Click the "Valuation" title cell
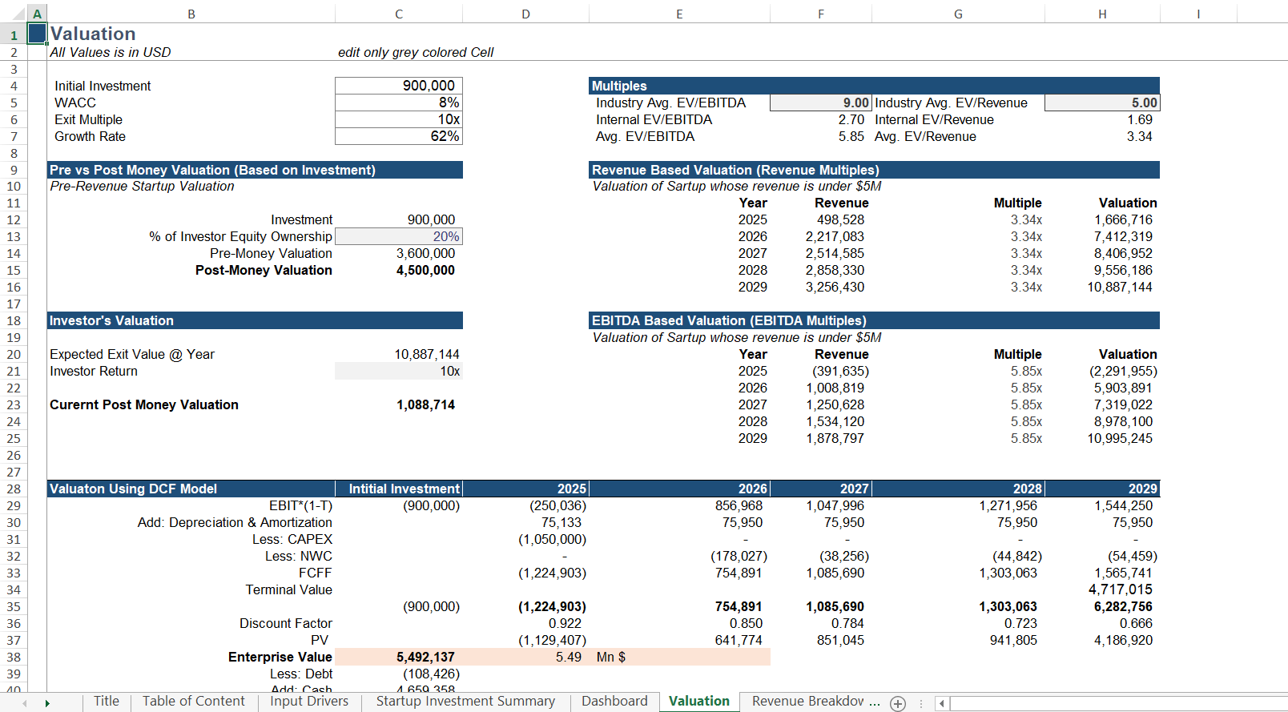Image resolution: width=1288 pixels, height=712 pixels. (x=191, y=34)
